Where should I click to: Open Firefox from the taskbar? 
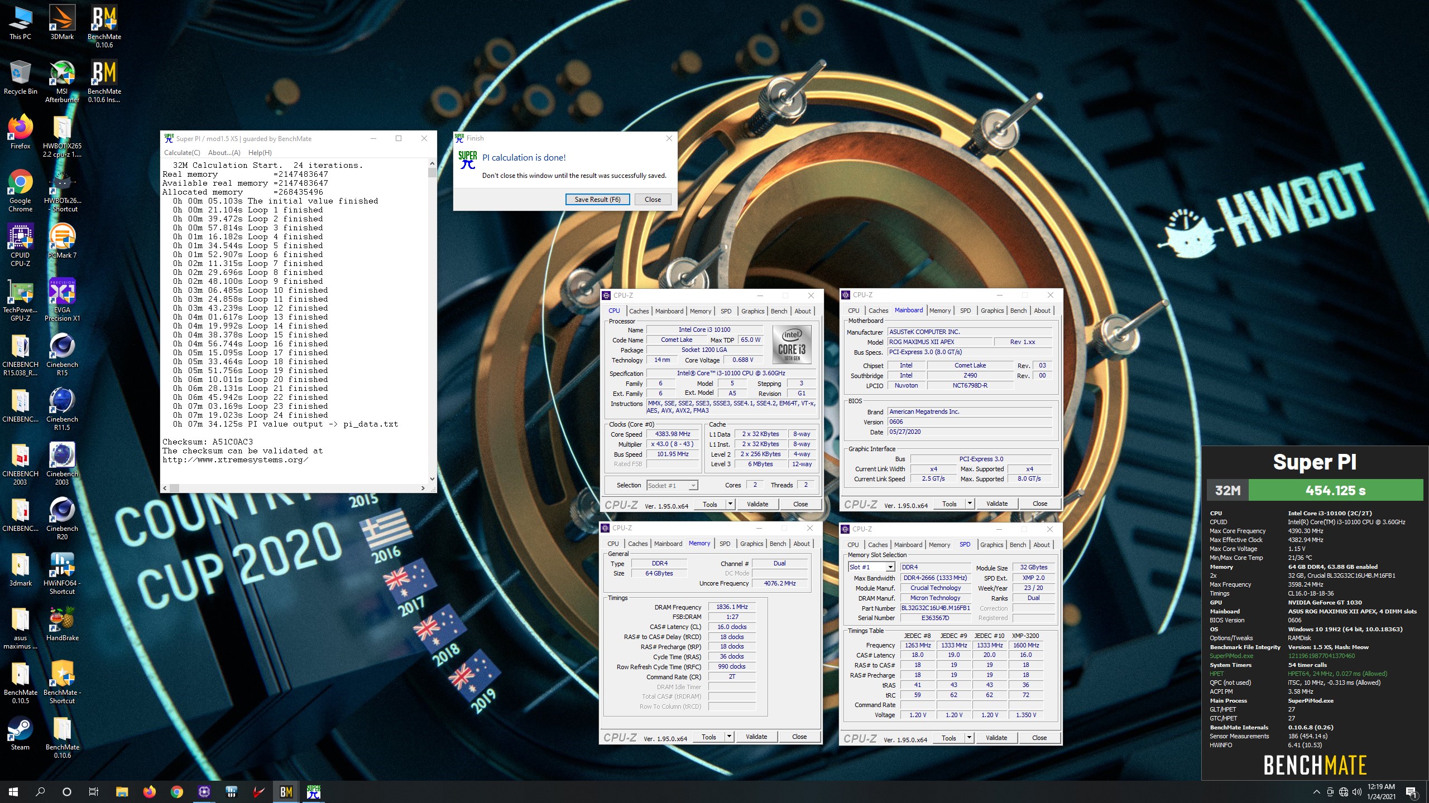[149, 792]
